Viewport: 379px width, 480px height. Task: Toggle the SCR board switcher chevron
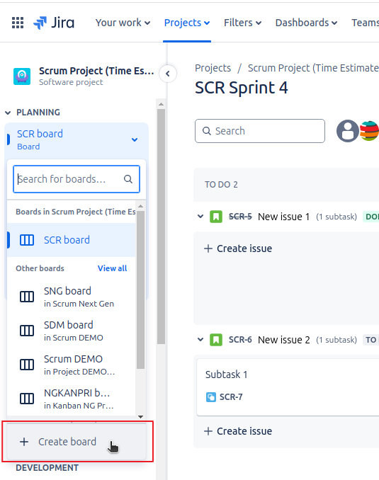[135, 140]
